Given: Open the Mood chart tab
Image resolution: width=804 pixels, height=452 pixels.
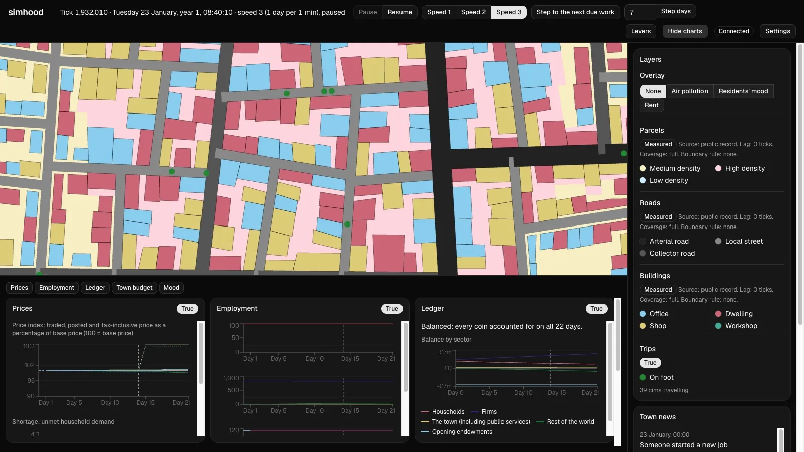Looking at the screenshot, I should (x=171, y=288).
